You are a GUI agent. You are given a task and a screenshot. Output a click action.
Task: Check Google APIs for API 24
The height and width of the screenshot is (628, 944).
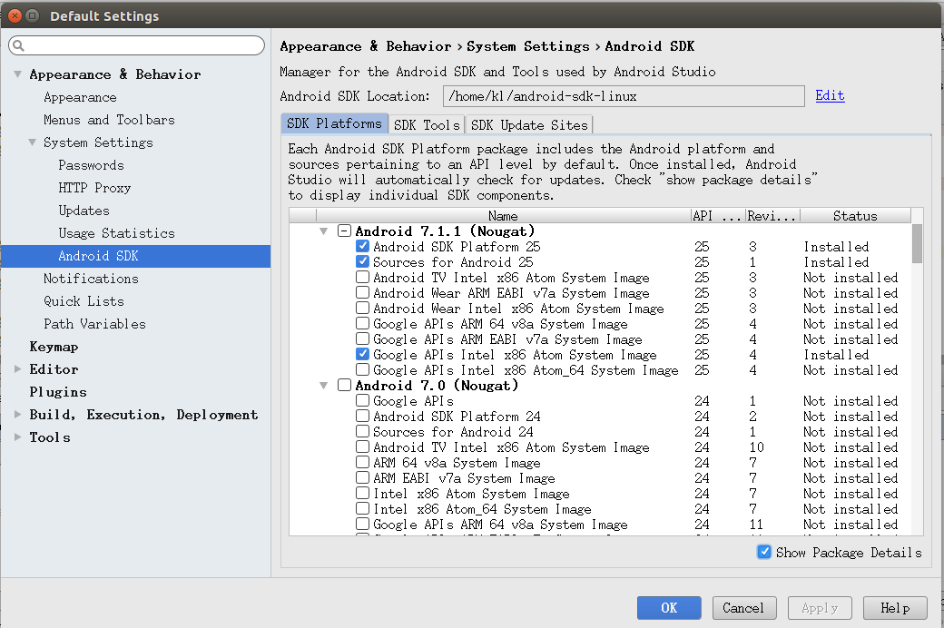[362, 400]
